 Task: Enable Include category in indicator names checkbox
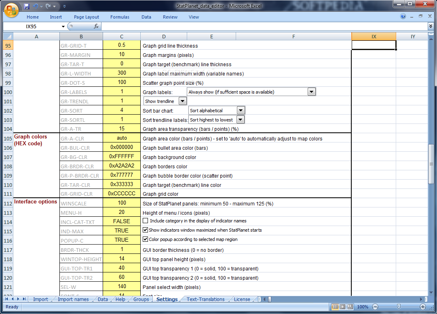(145, 221)
